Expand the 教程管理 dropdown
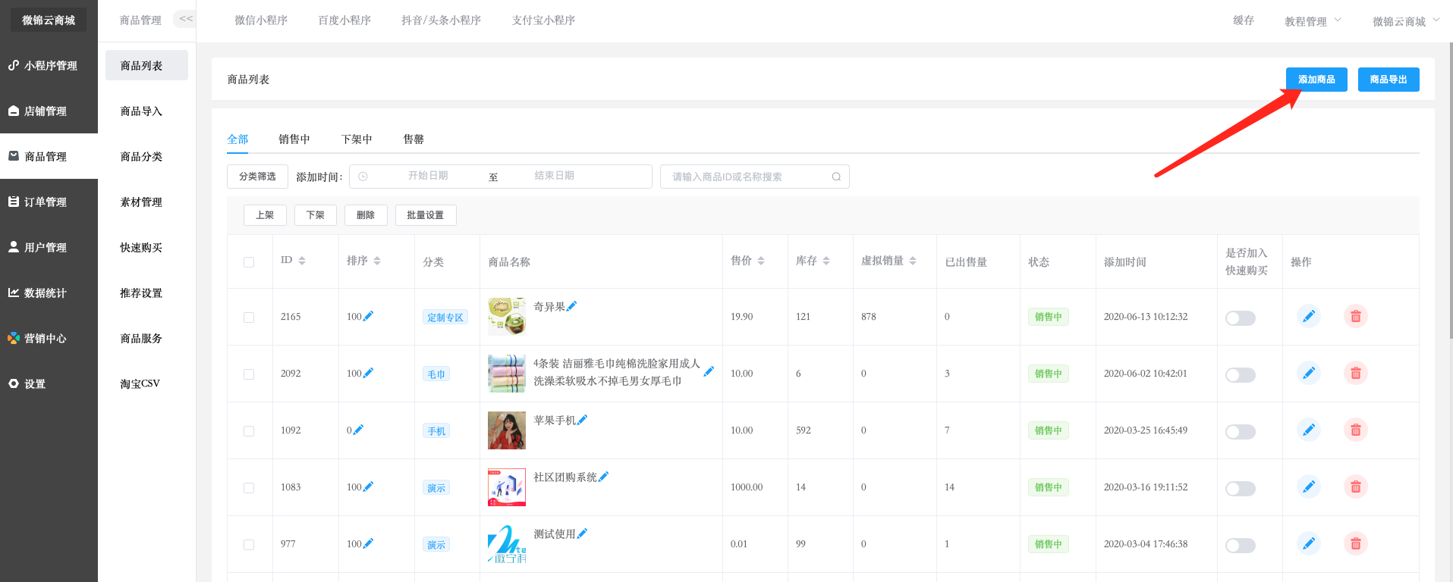Screen dimensions: 1453x582 pyautogui.click(x=1313, y=21)
